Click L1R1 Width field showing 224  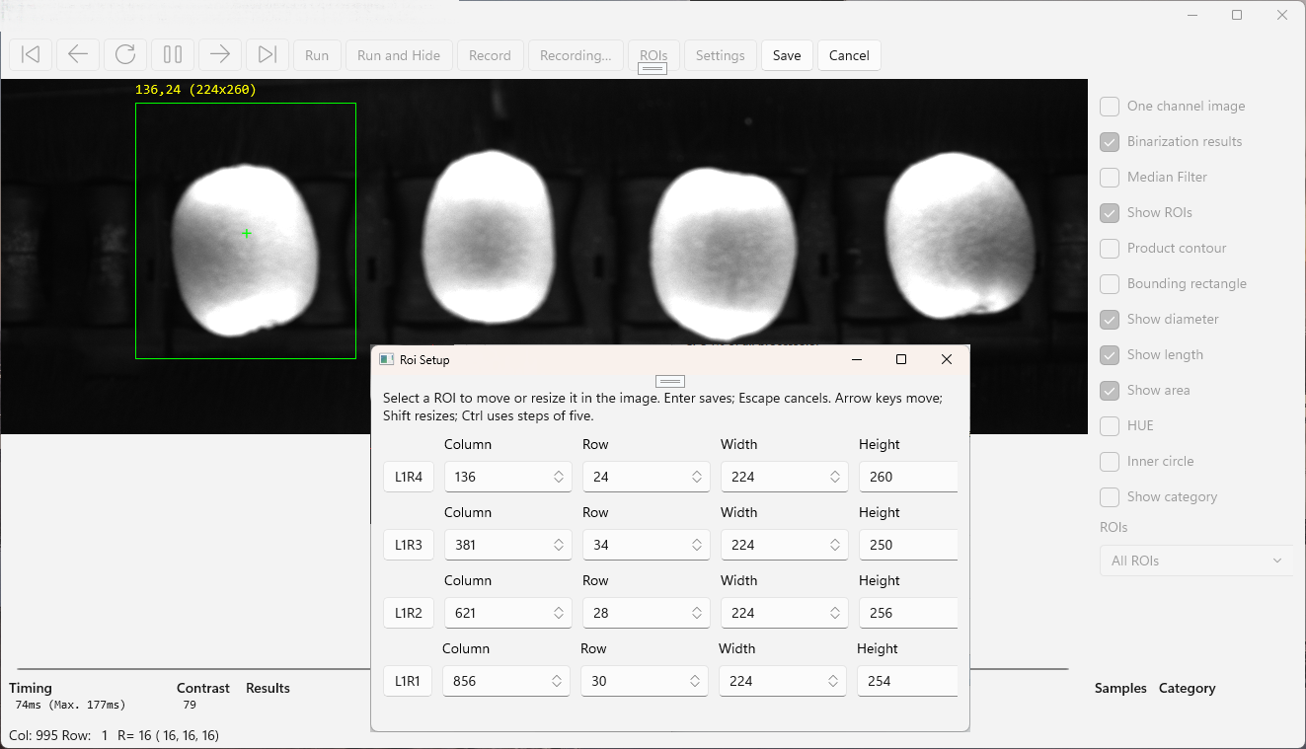tap(783, 681)
